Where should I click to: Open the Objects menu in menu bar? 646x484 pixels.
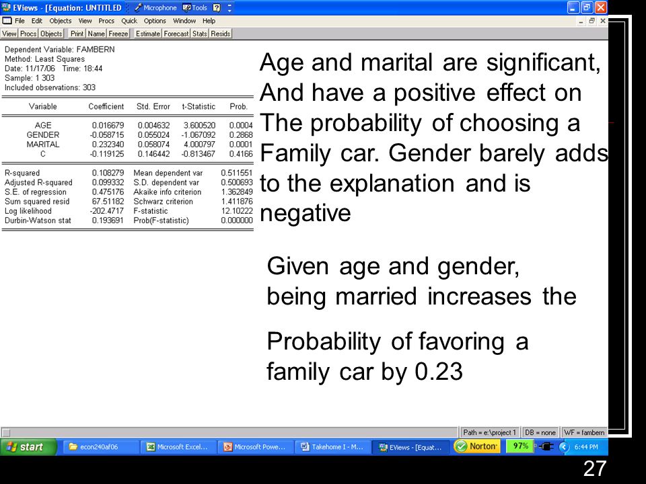tap(60, 21)
